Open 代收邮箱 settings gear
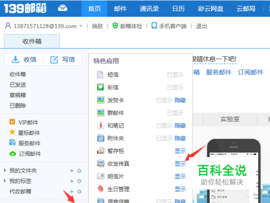The image size is (270, 203). click(79, 191)
